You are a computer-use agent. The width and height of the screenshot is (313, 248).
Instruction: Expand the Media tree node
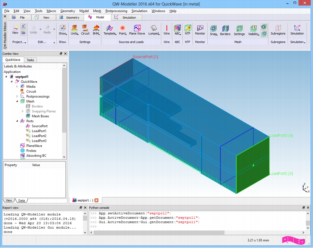click(x=17, y=87)
